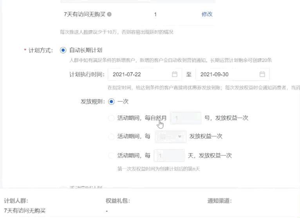Click 7天有访问无购买 row label in table

tap(84, 15)
